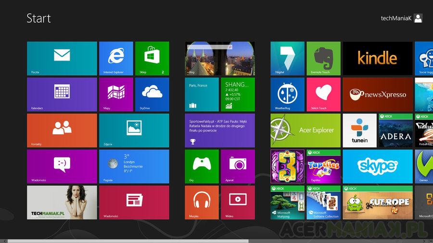The width and height of the screenshot is (433, 243).
Task: Open the SportoweFakty.pl sports news tile
Action: pyautogui.click(x=220, y=131)
